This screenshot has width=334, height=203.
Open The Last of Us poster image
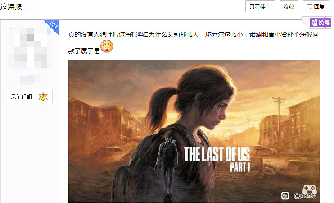tap(194, 131)
